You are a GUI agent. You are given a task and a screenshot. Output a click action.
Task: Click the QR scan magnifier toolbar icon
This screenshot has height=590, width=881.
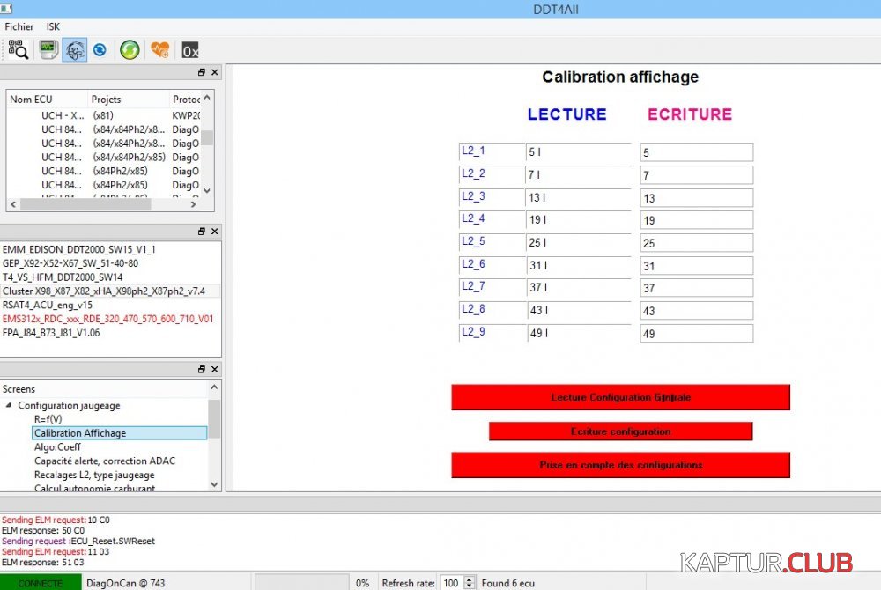click(x=18, y=50)
